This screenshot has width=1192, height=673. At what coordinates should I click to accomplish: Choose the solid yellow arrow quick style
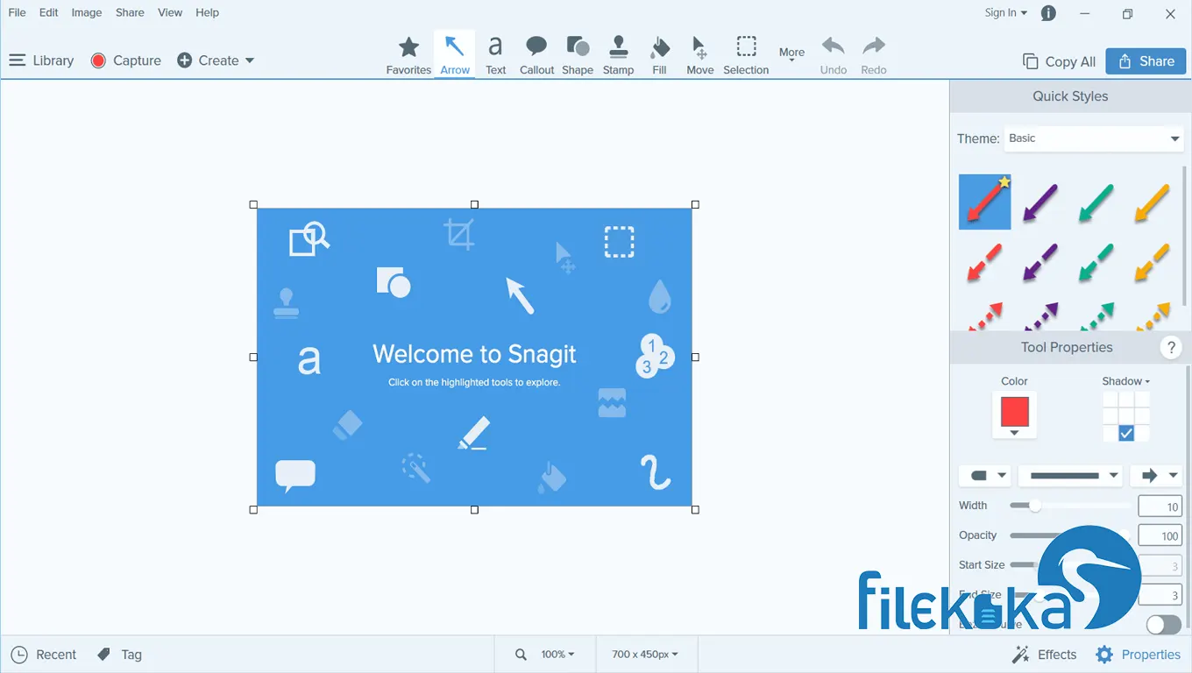click(1152, 202)
